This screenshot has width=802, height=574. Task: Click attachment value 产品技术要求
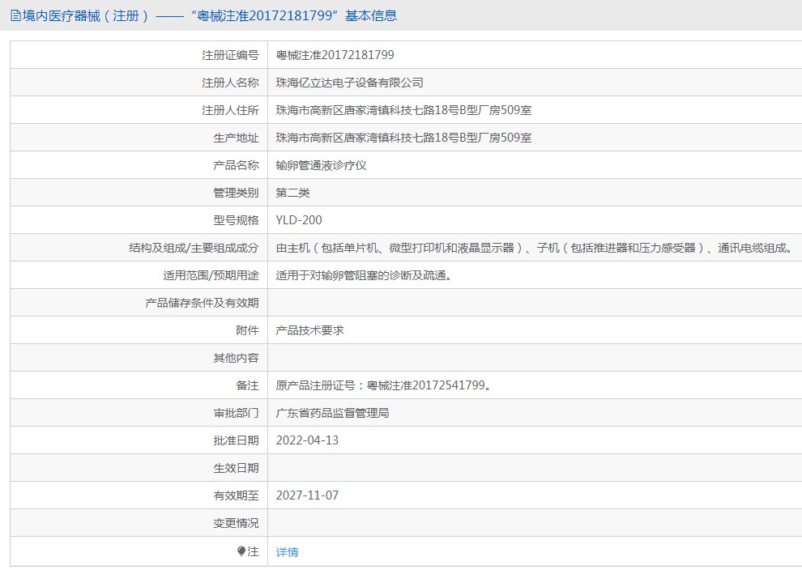tap(310, 330)
